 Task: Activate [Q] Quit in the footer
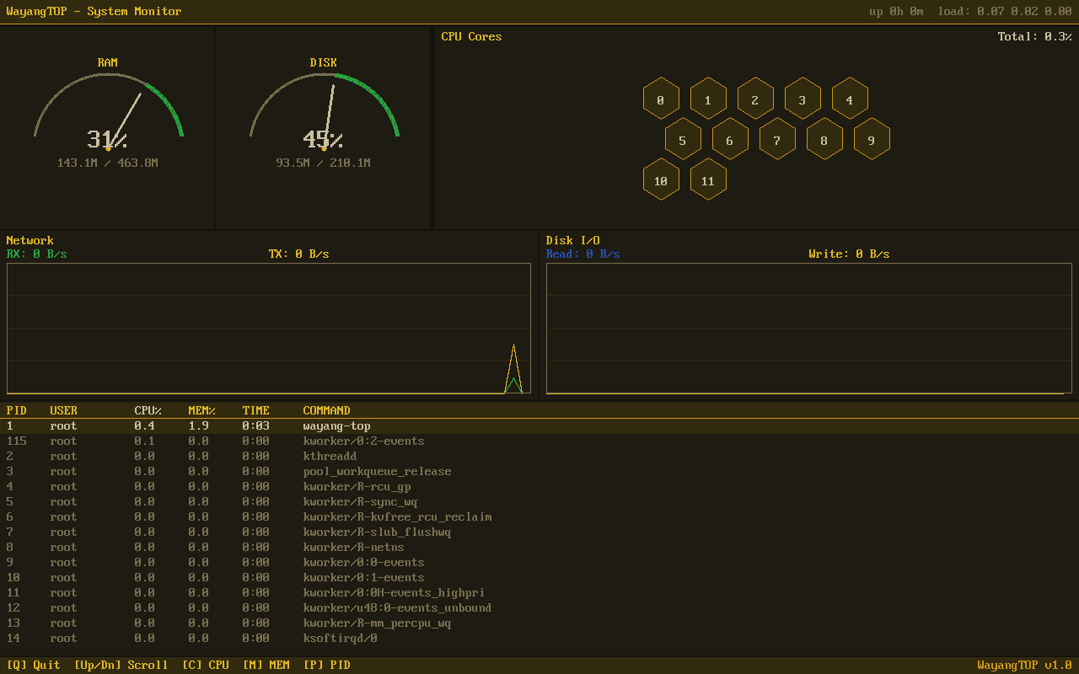pyautogui.click(x=34, y=664)
